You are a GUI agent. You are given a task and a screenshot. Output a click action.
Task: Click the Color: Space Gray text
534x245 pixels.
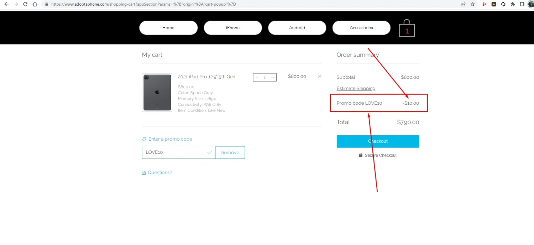pos(195,93)
